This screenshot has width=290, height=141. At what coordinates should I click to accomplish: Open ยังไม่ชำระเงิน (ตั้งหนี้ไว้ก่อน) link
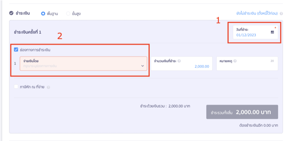(x=257, y=13)
